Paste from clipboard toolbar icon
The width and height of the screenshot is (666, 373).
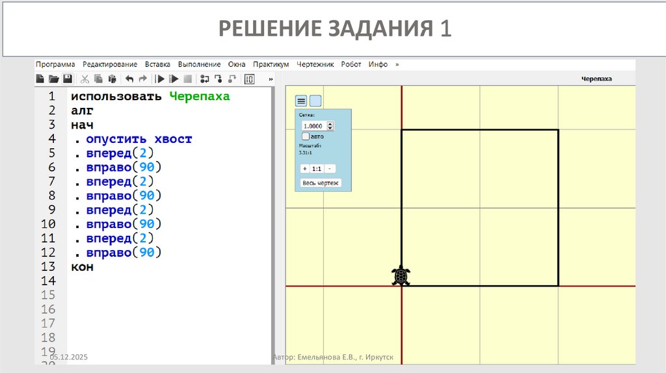[112, 79]
